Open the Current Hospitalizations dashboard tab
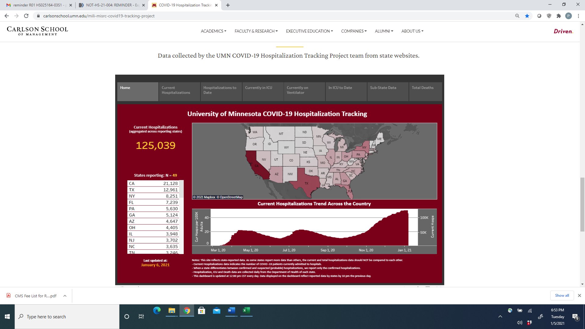Image resolution: width=585 pixels, height=329 pixels. (179, 91)
